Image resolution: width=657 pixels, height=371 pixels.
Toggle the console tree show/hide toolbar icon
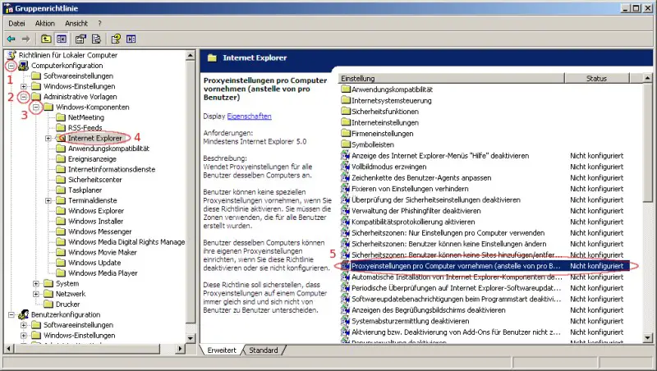[x=62, y=39]
